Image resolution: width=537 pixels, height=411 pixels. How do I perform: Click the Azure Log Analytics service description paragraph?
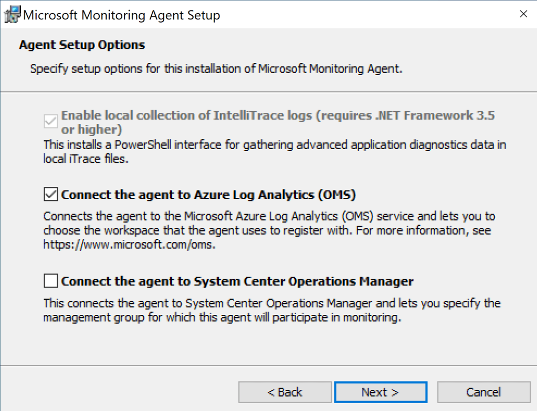[269, 224]
